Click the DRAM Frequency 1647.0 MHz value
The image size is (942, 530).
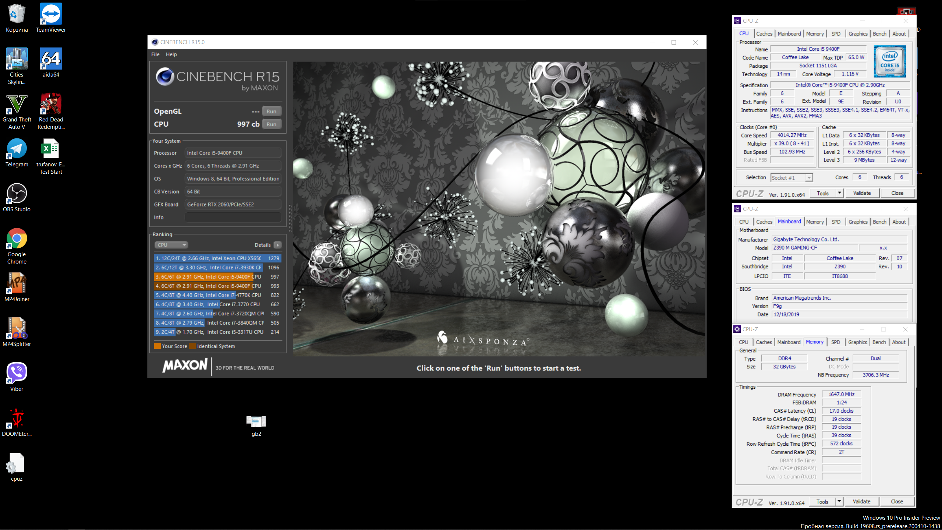coord(842,395)
